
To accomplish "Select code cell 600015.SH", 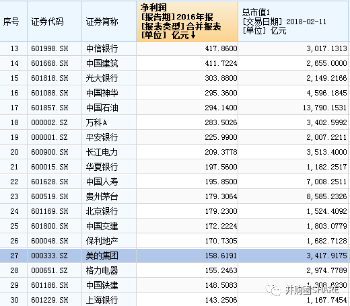I will tap(55, 167).
